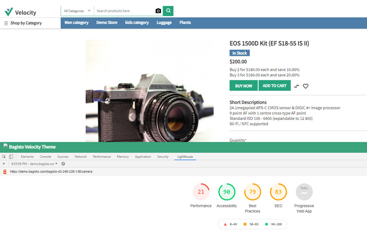
Task: Click the Performance score gauge 21
Action: click(x=201, y=192)
